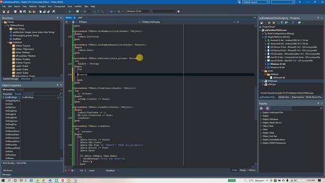This screenshot has width=325, height=183.
Task: Open the Project menu
Action: [x=42, y=7]
